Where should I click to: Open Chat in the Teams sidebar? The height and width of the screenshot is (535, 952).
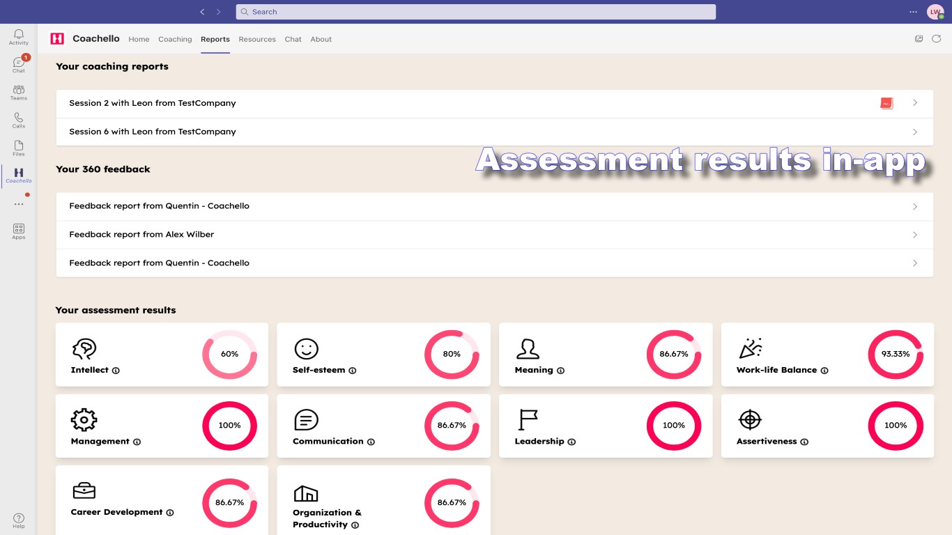(19, 65)
